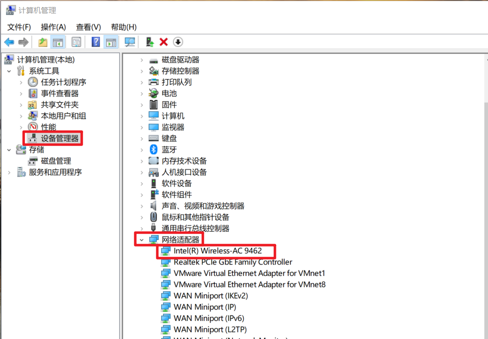The height and width of the screenshot is (339, 488).
Task: Select Intel(R) Wireless-AC 9462 adapter
Action: coord(218,250)
